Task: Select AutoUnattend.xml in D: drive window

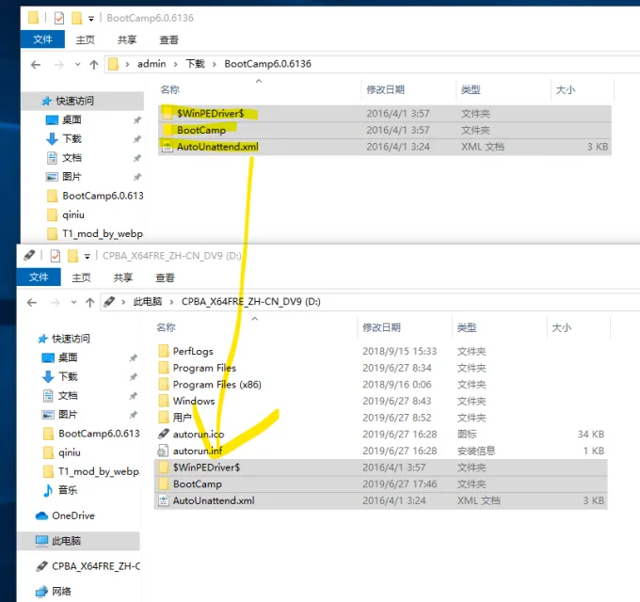Action: [380, 500]
